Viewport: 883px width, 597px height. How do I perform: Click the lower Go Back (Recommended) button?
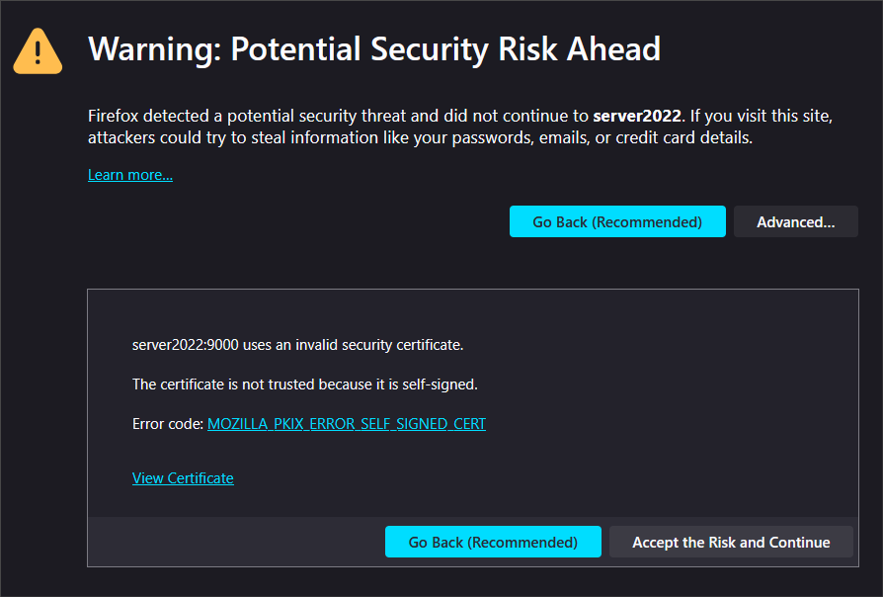(493, 542)
